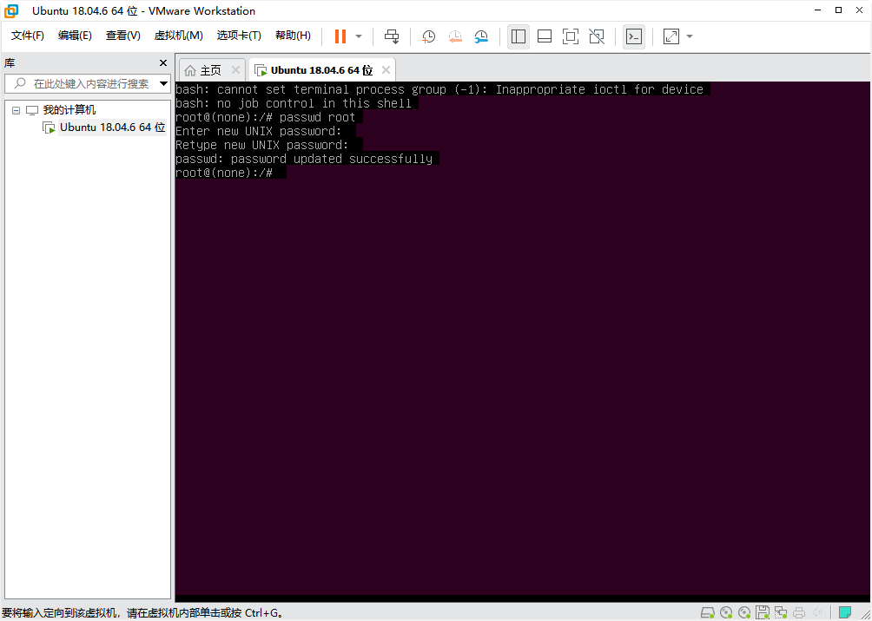Minimize the VMware Workstation window
The height and width of the screenshot is (621, 872).
817,10
